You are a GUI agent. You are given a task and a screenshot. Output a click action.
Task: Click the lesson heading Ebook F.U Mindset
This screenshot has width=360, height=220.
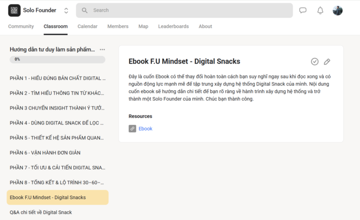click(184, 61)
